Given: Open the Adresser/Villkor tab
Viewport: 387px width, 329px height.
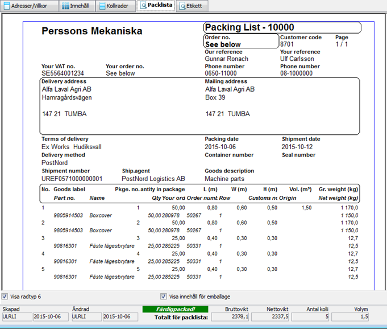Looking at the screenshot, I should click(x=30, y=6).
